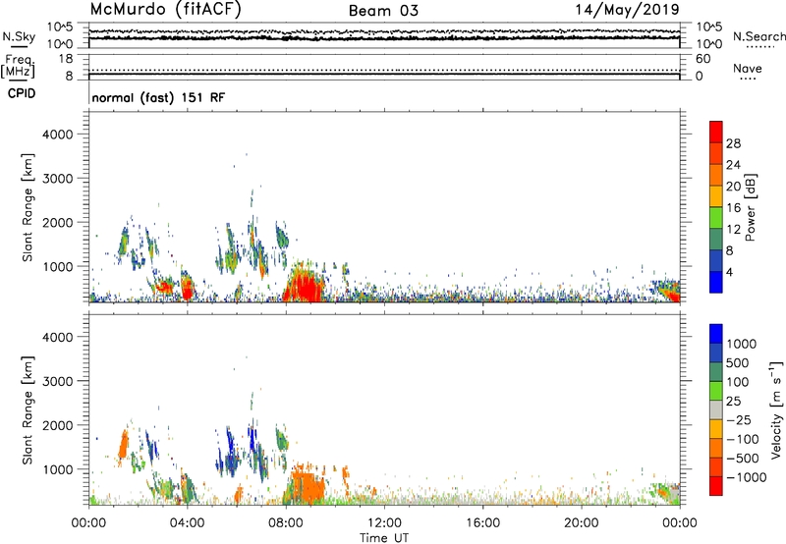Click the '4000' tick of power panel
786x544 pixels.
point(58,135)
